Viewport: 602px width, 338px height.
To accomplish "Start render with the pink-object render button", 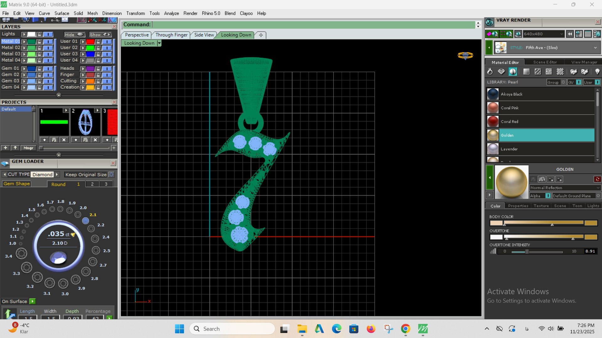I will click(492, 34).
